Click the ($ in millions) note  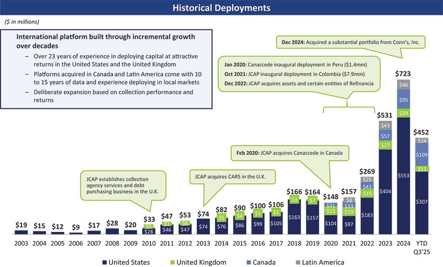click(x=22, y=22)
